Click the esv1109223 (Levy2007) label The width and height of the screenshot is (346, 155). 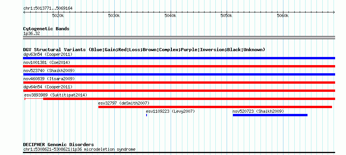click(170, 111)
